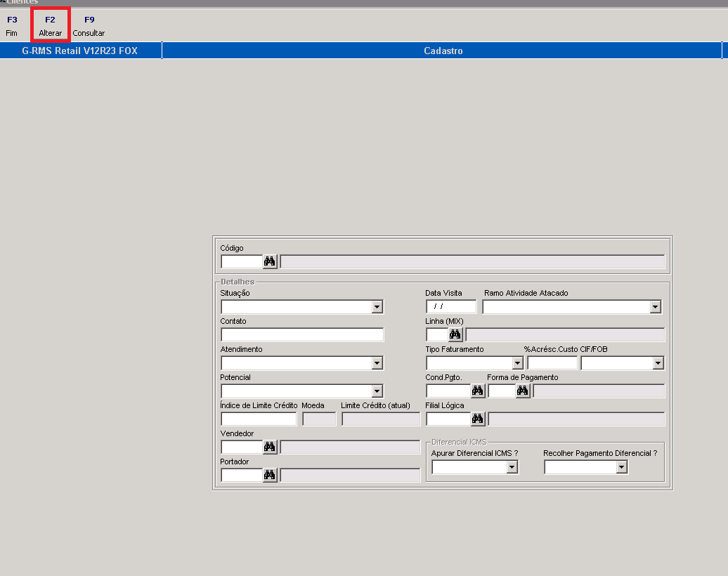Expand the Atendimento dropdown
Image resolution: width=728 pixels, height=576 pixels.
pos(377,363)
